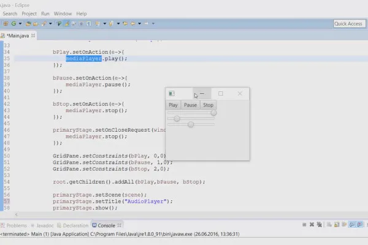The width and height of the screenshot is (368, 245).
Task: Click the Console Terminate square icon
Action: pyautogui.click(x=304, y=225)
